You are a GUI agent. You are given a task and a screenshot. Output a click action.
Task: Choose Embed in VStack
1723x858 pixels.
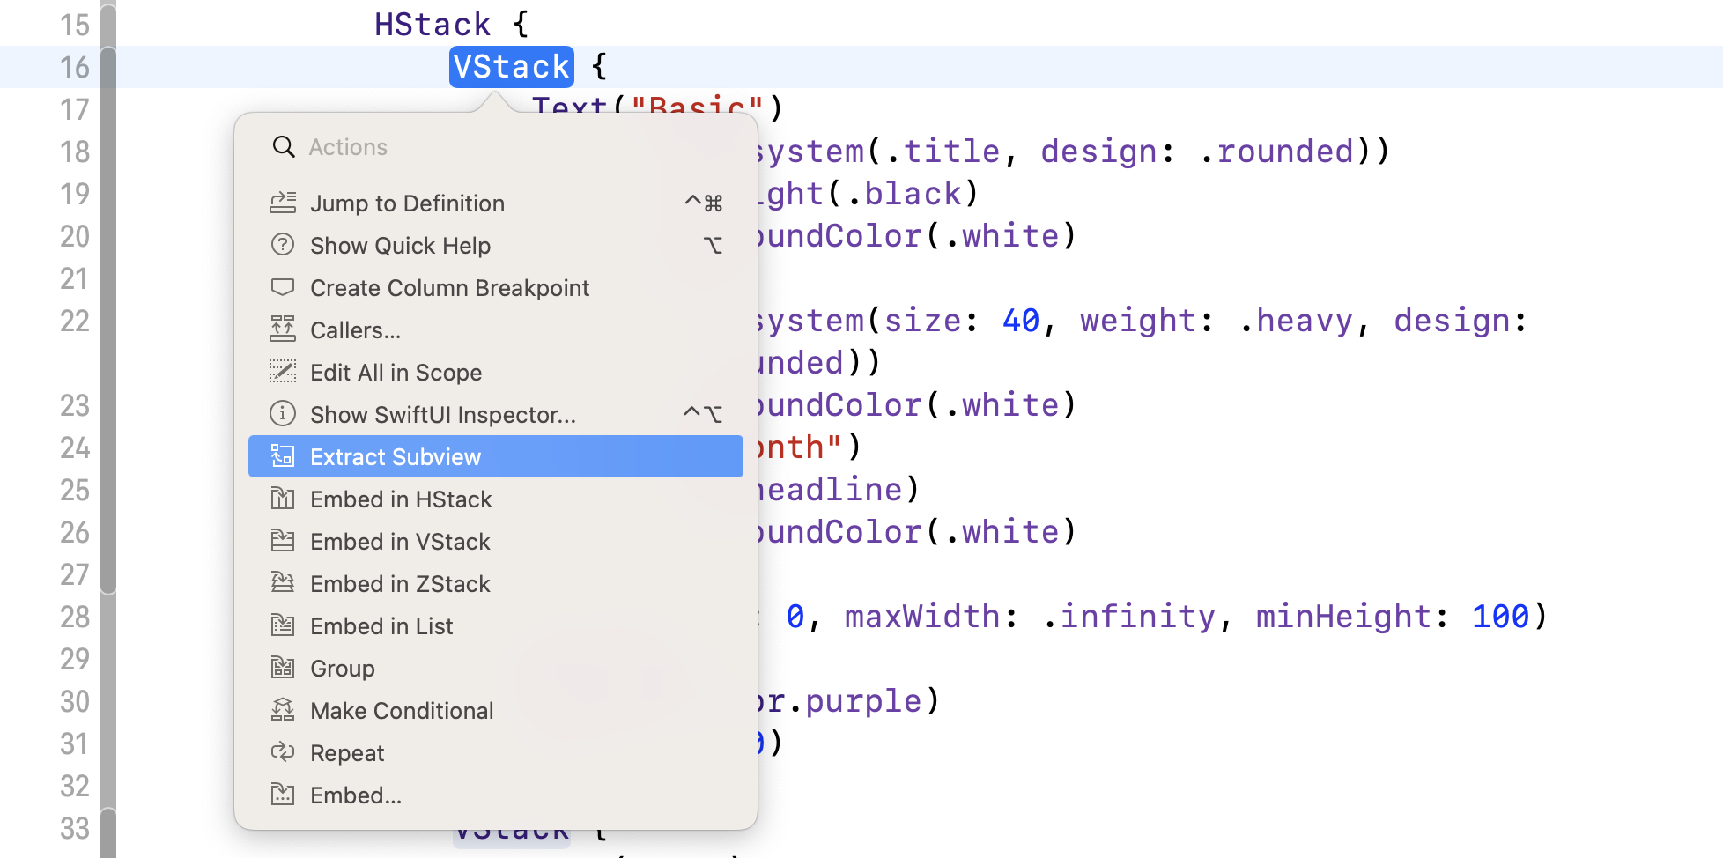tap(400, 542)
